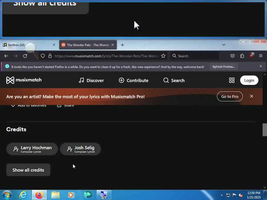
Task: Focus the Firefox Search box
Action: [195, 56]
